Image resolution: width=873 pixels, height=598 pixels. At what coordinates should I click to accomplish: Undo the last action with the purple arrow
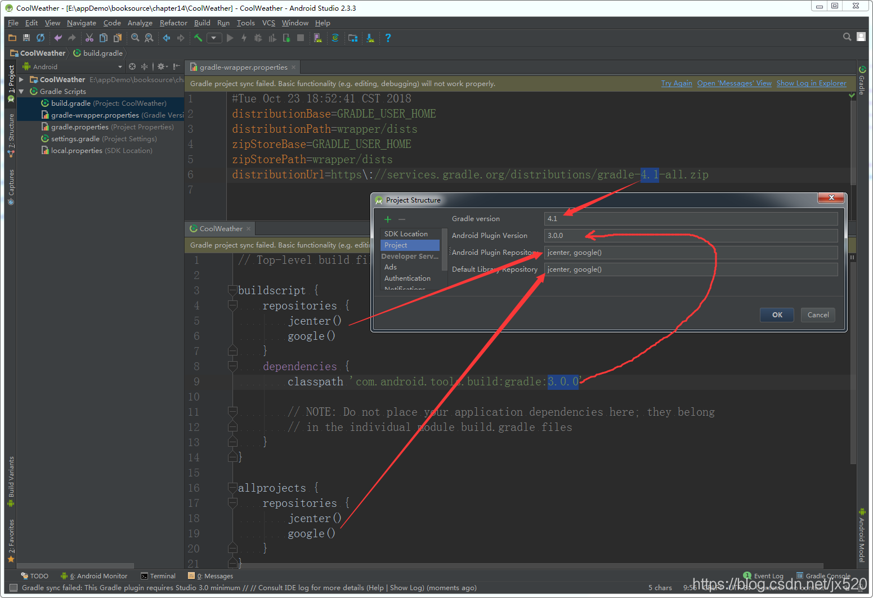click(58, 38)
